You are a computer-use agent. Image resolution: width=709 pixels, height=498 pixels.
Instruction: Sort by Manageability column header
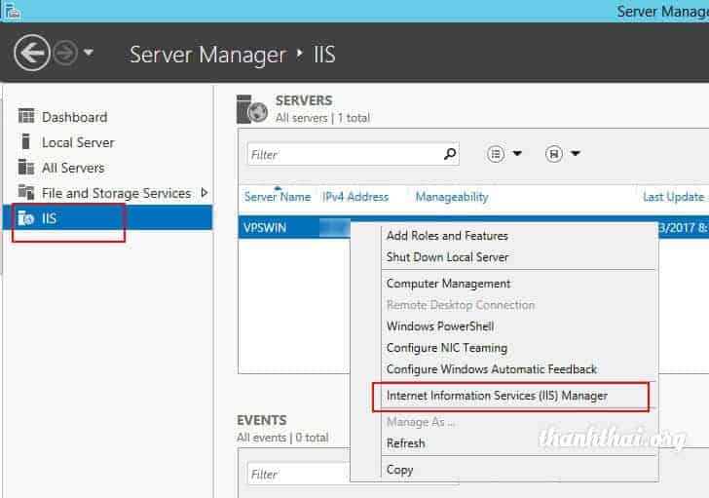point(451,197)
